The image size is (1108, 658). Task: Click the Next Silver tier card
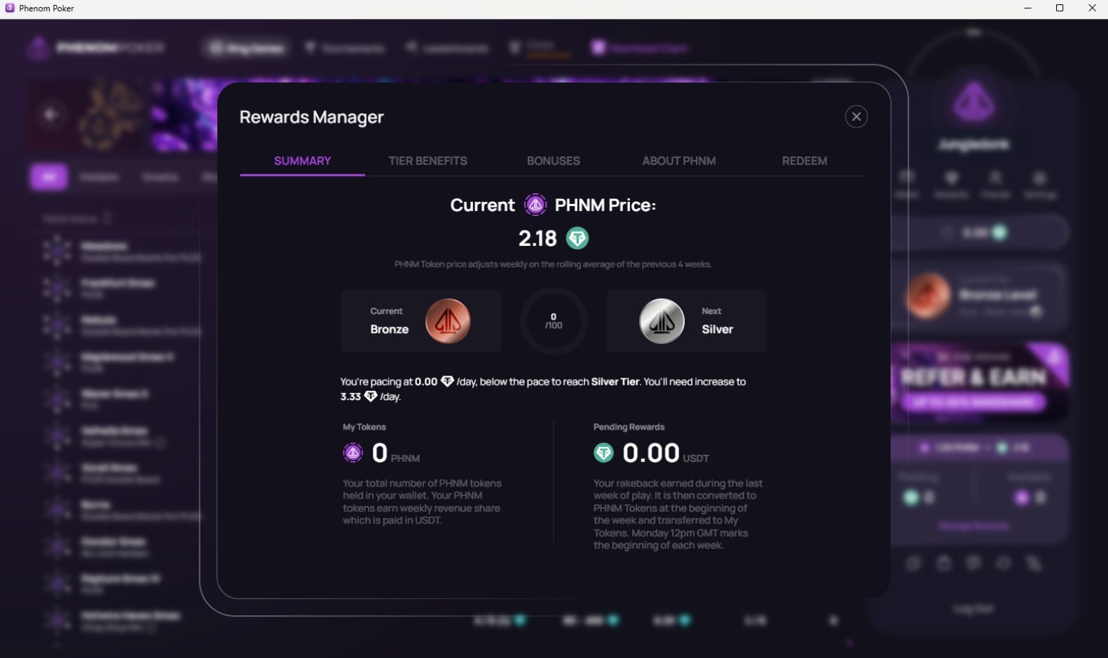pyautogui.click(x=687, y=321)
